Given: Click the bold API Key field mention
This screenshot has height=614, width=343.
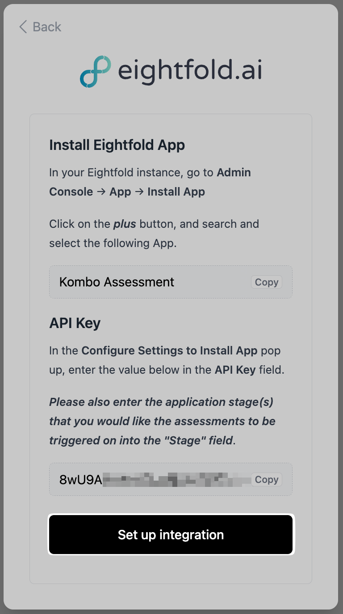Looking at the screenshot, I should (235, 370).
